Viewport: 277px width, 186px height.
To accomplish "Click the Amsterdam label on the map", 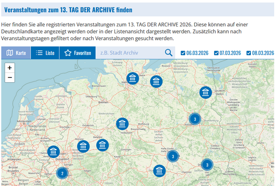I will click(24, 121).
